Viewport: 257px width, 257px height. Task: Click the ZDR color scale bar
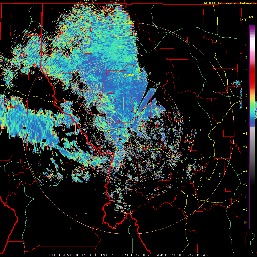coord(252,127)
